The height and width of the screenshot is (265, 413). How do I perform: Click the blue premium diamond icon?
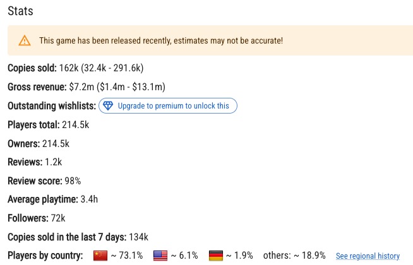coord(107,106)
